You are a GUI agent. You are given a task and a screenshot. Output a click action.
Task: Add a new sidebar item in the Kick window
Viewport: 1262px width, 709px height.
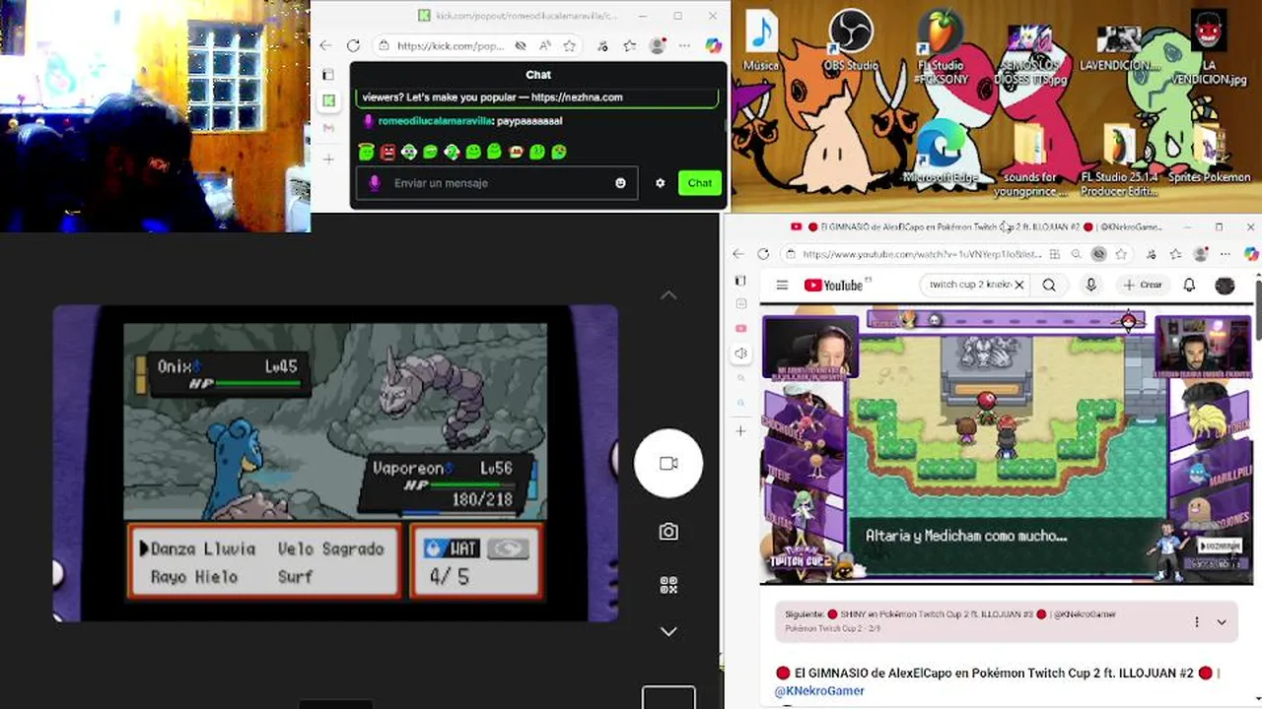329,159
